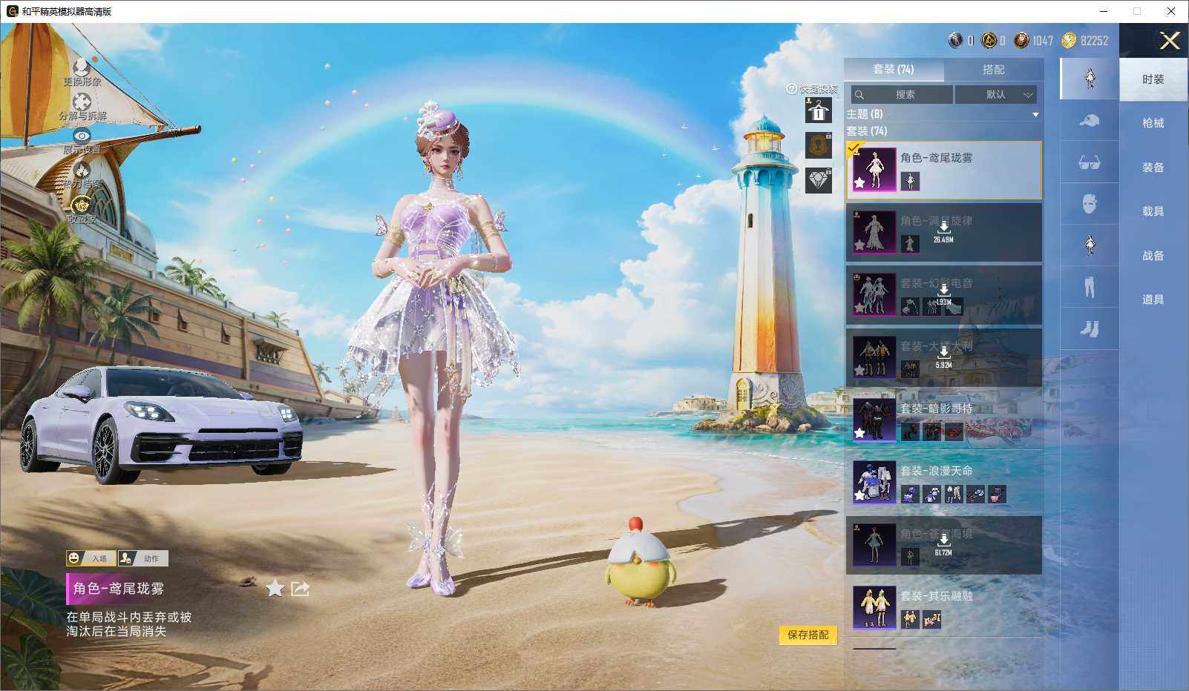Click the 82252 gold coin icon
The image size is (1189, 691).
[x=1069, y=40]
